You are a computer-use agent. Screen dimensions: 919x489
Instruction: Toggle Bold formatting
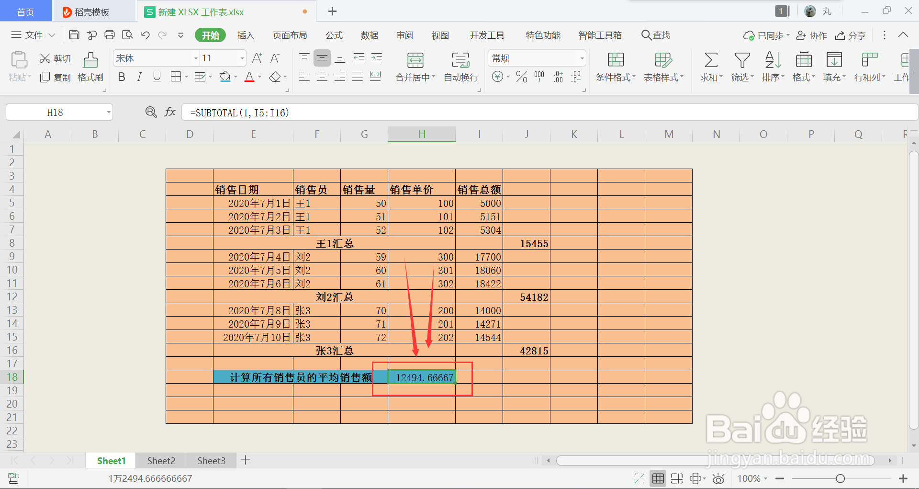122,77
